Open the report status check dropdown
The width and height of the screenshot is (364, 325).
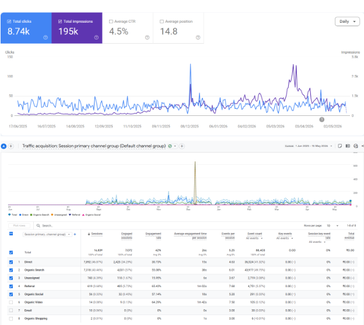172,146
